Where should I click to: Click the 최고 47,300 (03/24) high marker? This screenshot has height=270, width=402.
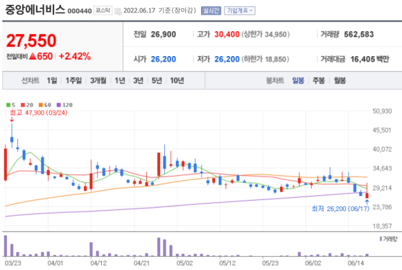(38, 113)
